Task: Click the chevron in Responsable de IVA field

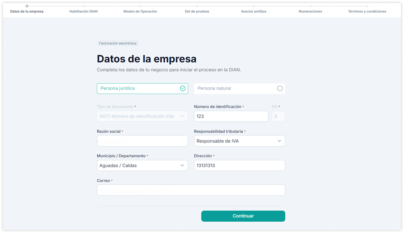Action: click(279, 141)
